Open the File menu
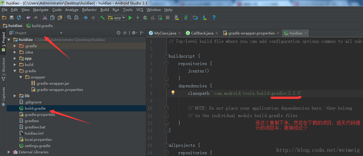The width and height of the screenshot is (363, 156). click(x=4, y=10)
